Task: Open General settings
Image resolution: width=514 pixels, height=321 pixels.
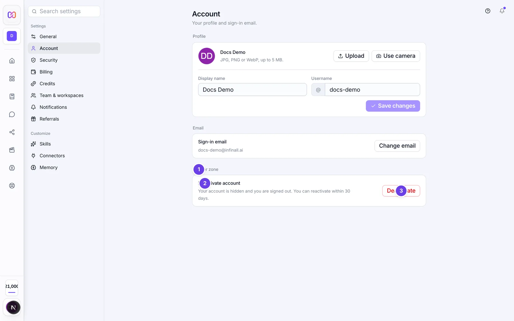Action: coord(64,37)
